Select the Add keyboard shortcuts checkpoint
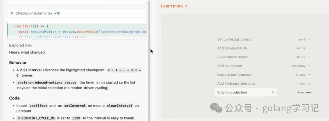Viewport: 329px width, 121px height. pyautogui.click(x=236, y=83)
